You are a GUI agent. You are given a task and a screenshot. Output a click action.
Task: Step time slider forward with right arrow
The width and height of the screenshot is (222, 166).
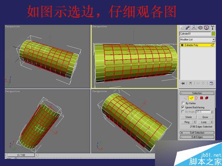tap(36, 155)
